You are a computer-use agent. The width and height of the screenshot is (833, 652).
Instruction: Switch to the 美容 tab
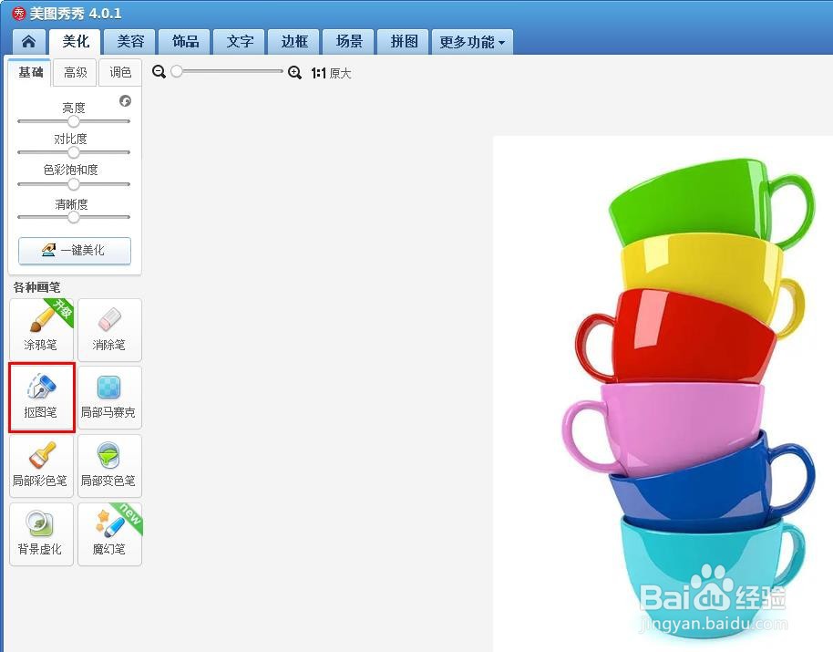[x=130, y=41]
